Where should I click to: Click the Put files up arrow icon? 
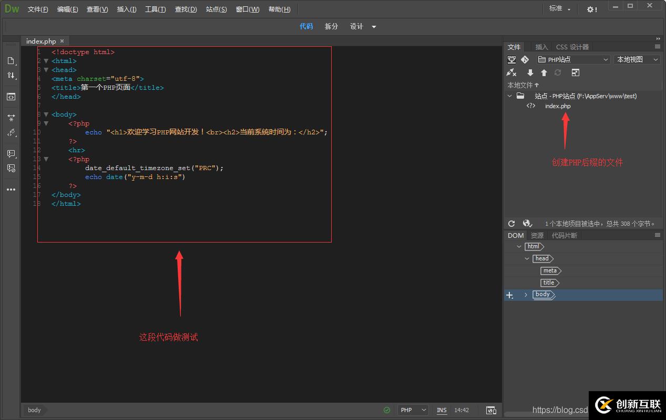[544, 73]
